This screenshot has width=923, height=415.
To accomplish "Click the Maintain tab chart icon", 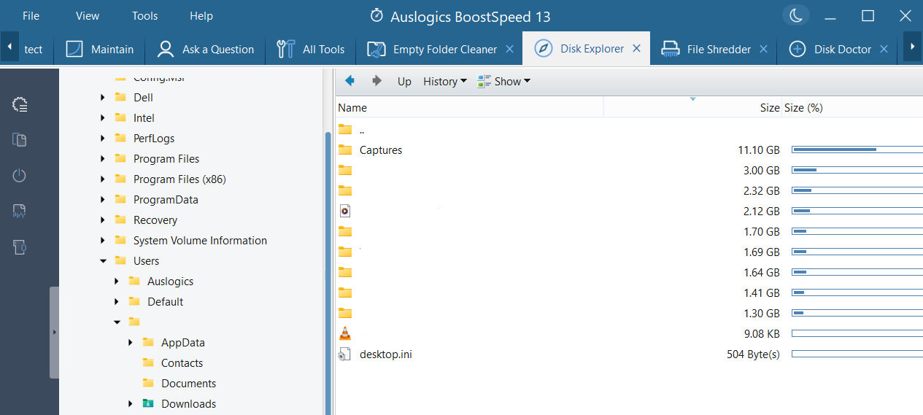I will tap(75, 49).
